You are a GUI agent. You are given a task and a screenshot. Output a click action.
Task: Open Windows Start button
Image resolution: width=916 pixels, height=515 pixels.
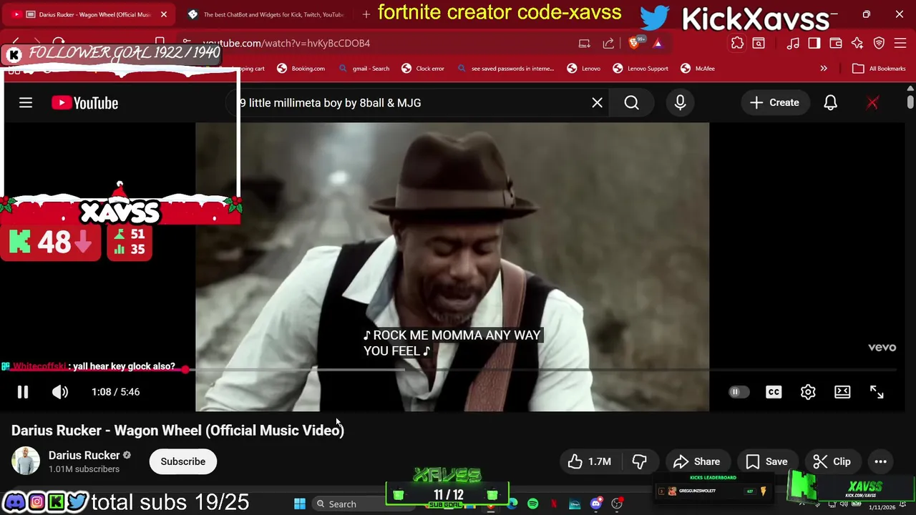point(299,504)
